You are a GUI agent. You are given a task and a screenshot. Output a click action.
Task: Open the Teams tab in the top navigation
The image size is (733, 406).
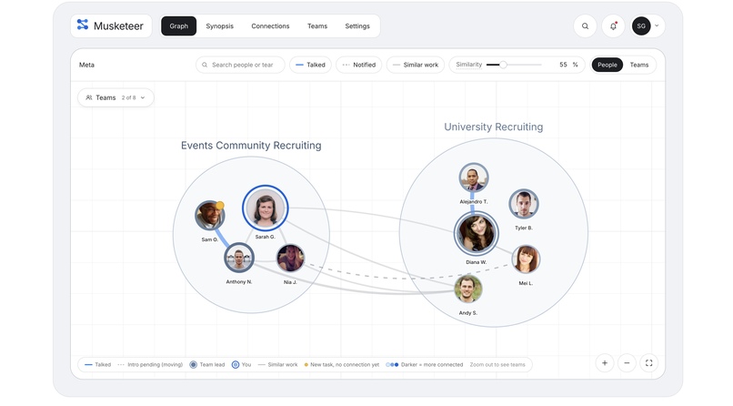tap(317, 26)
